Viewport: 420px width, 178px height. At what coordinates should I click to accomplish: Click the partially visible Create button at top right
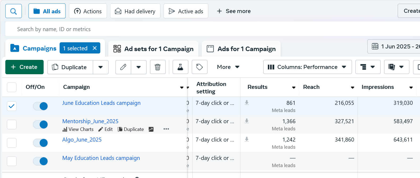click(409, 11)
